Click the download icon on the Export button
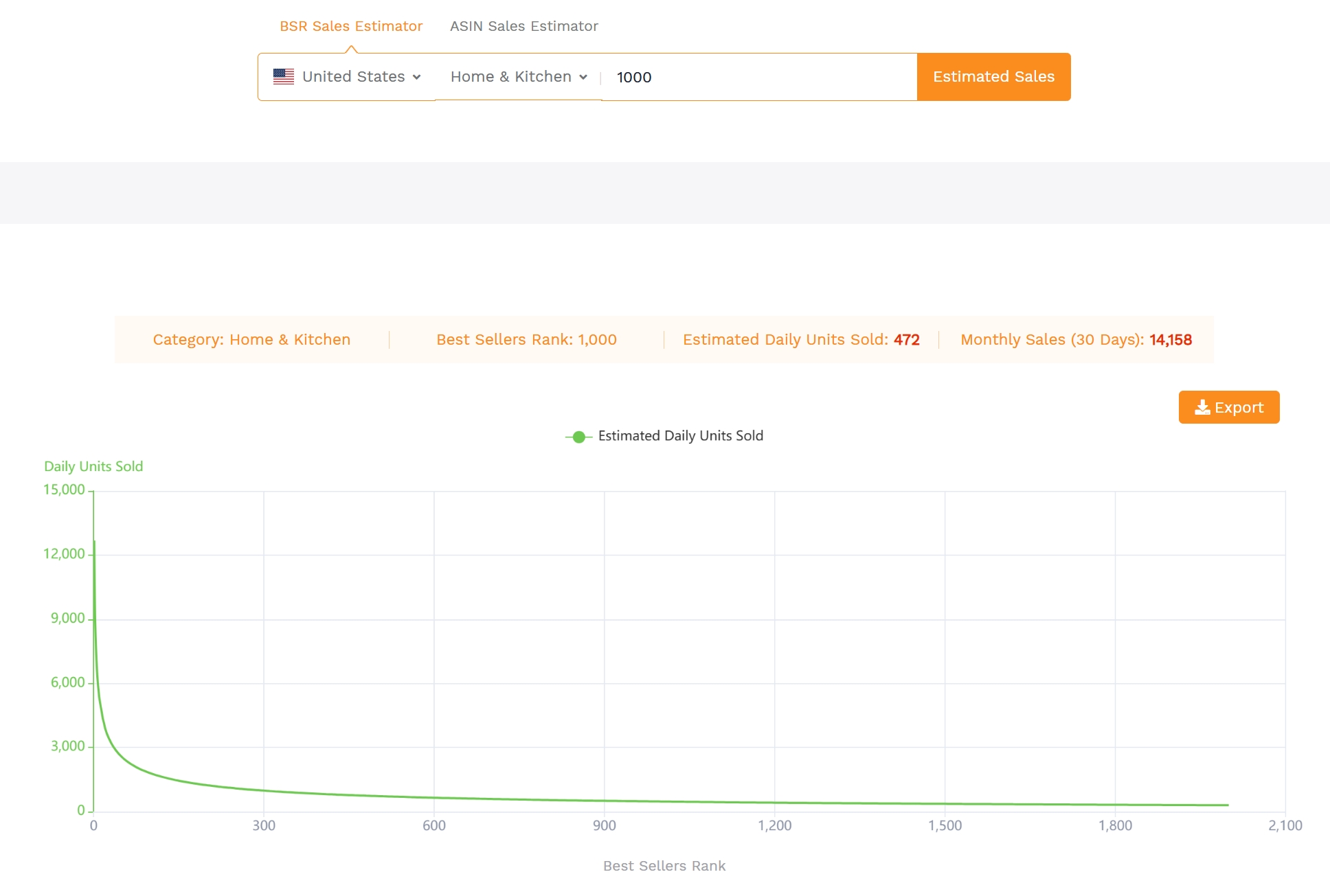Screen dimensions: 1330x894 point(1202,407)
